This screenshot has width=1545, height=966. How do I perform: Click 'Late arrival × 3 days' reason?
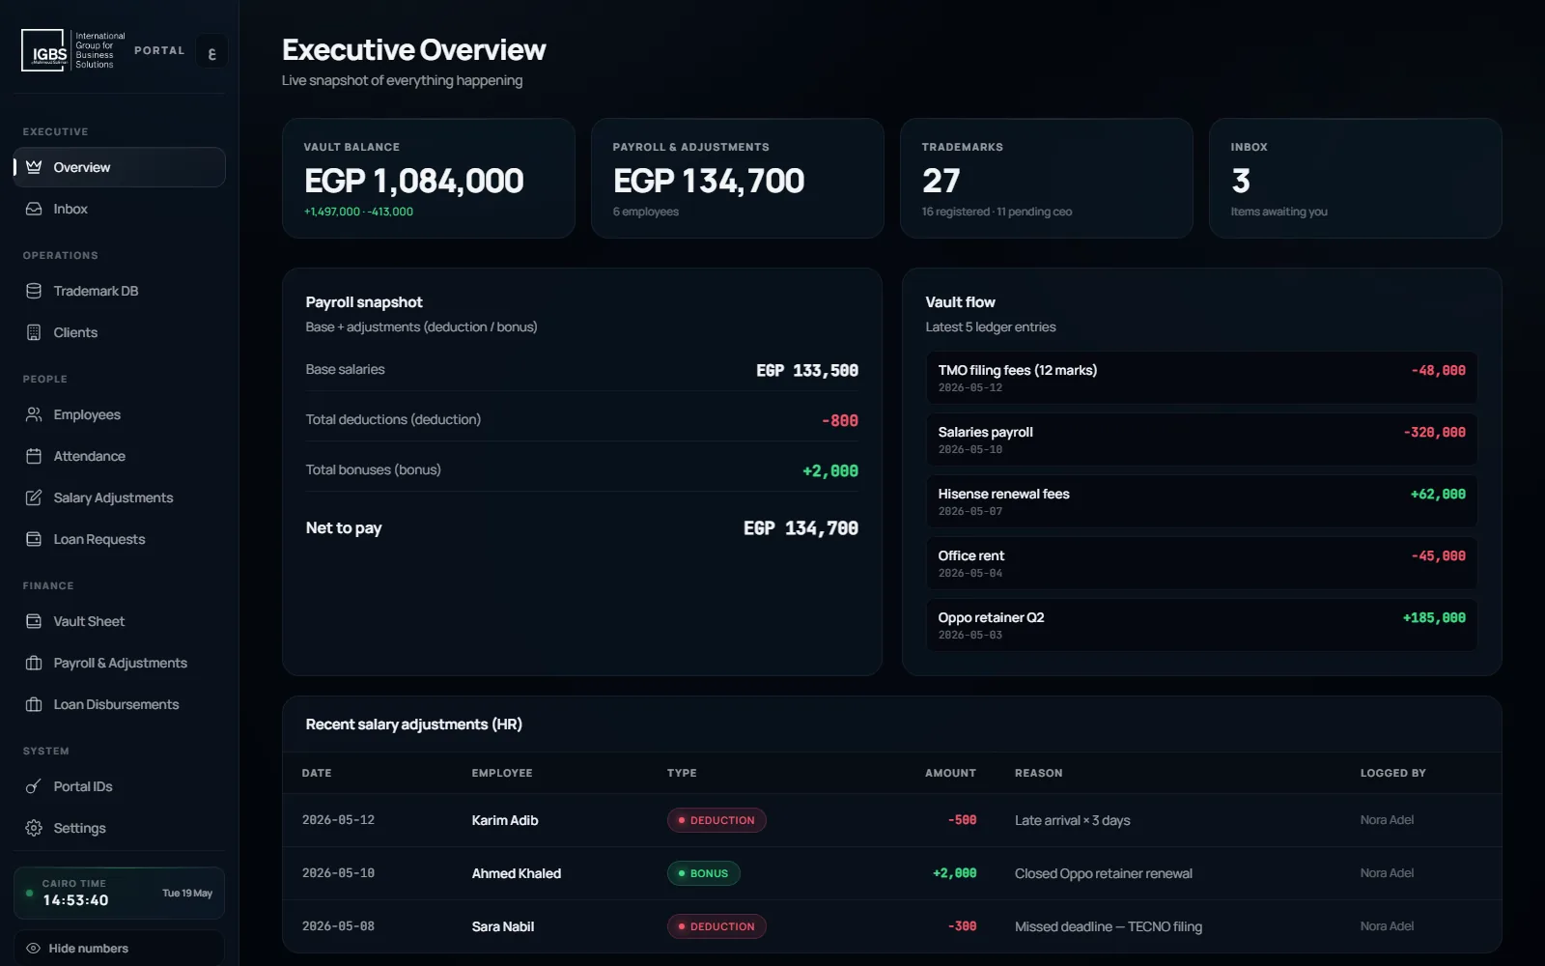(1073, 820)
